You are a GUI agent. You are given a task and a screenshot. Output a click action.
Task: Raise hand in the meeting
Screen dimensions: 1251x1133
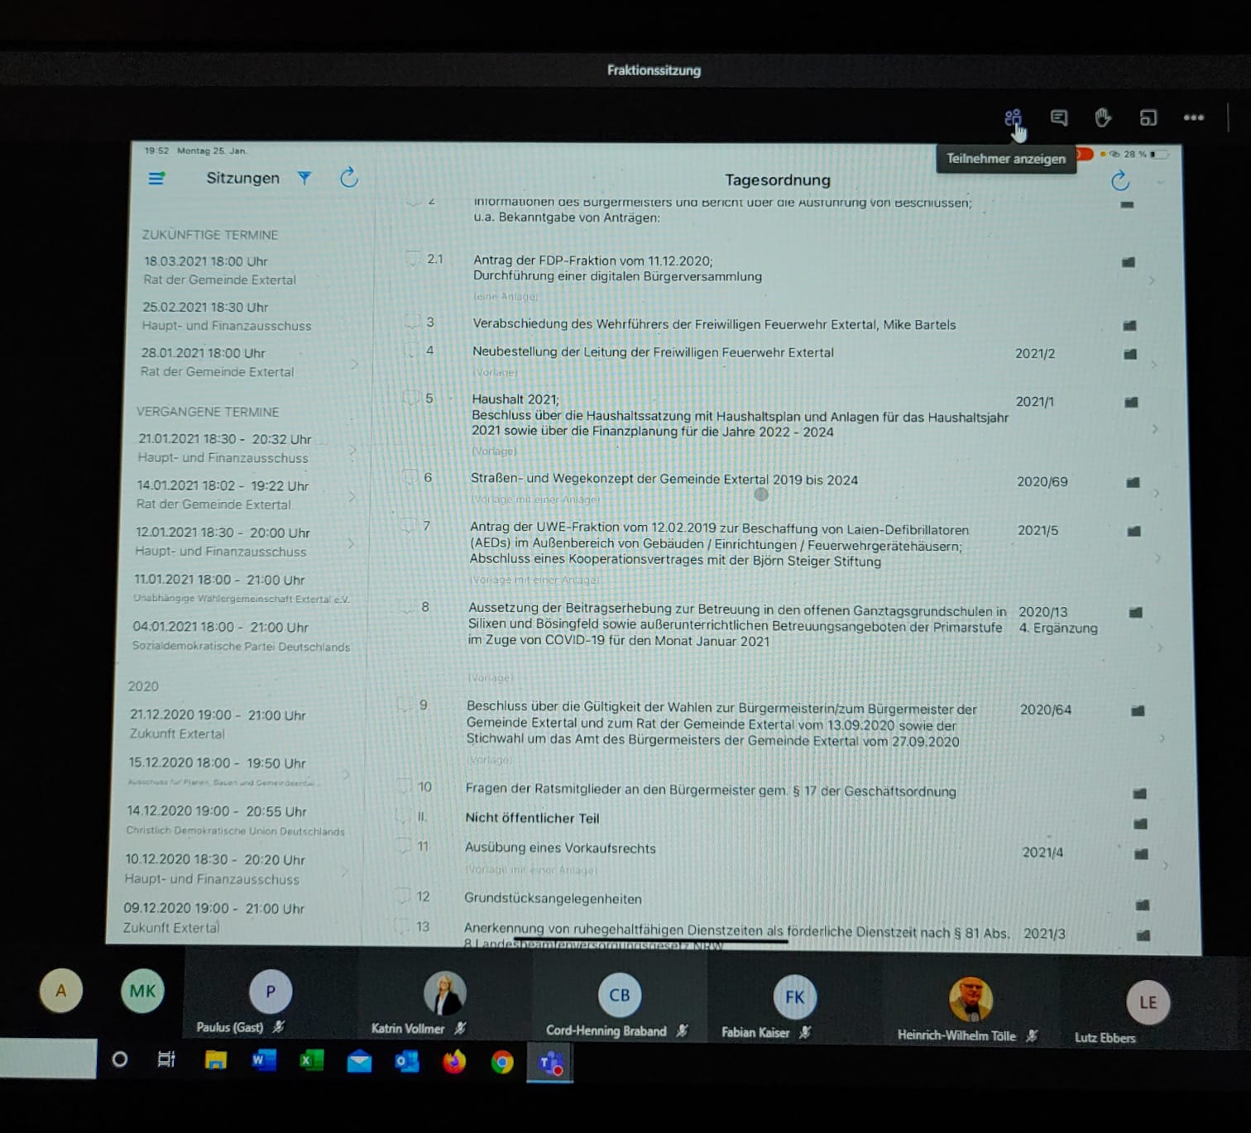click(1103, 117)
